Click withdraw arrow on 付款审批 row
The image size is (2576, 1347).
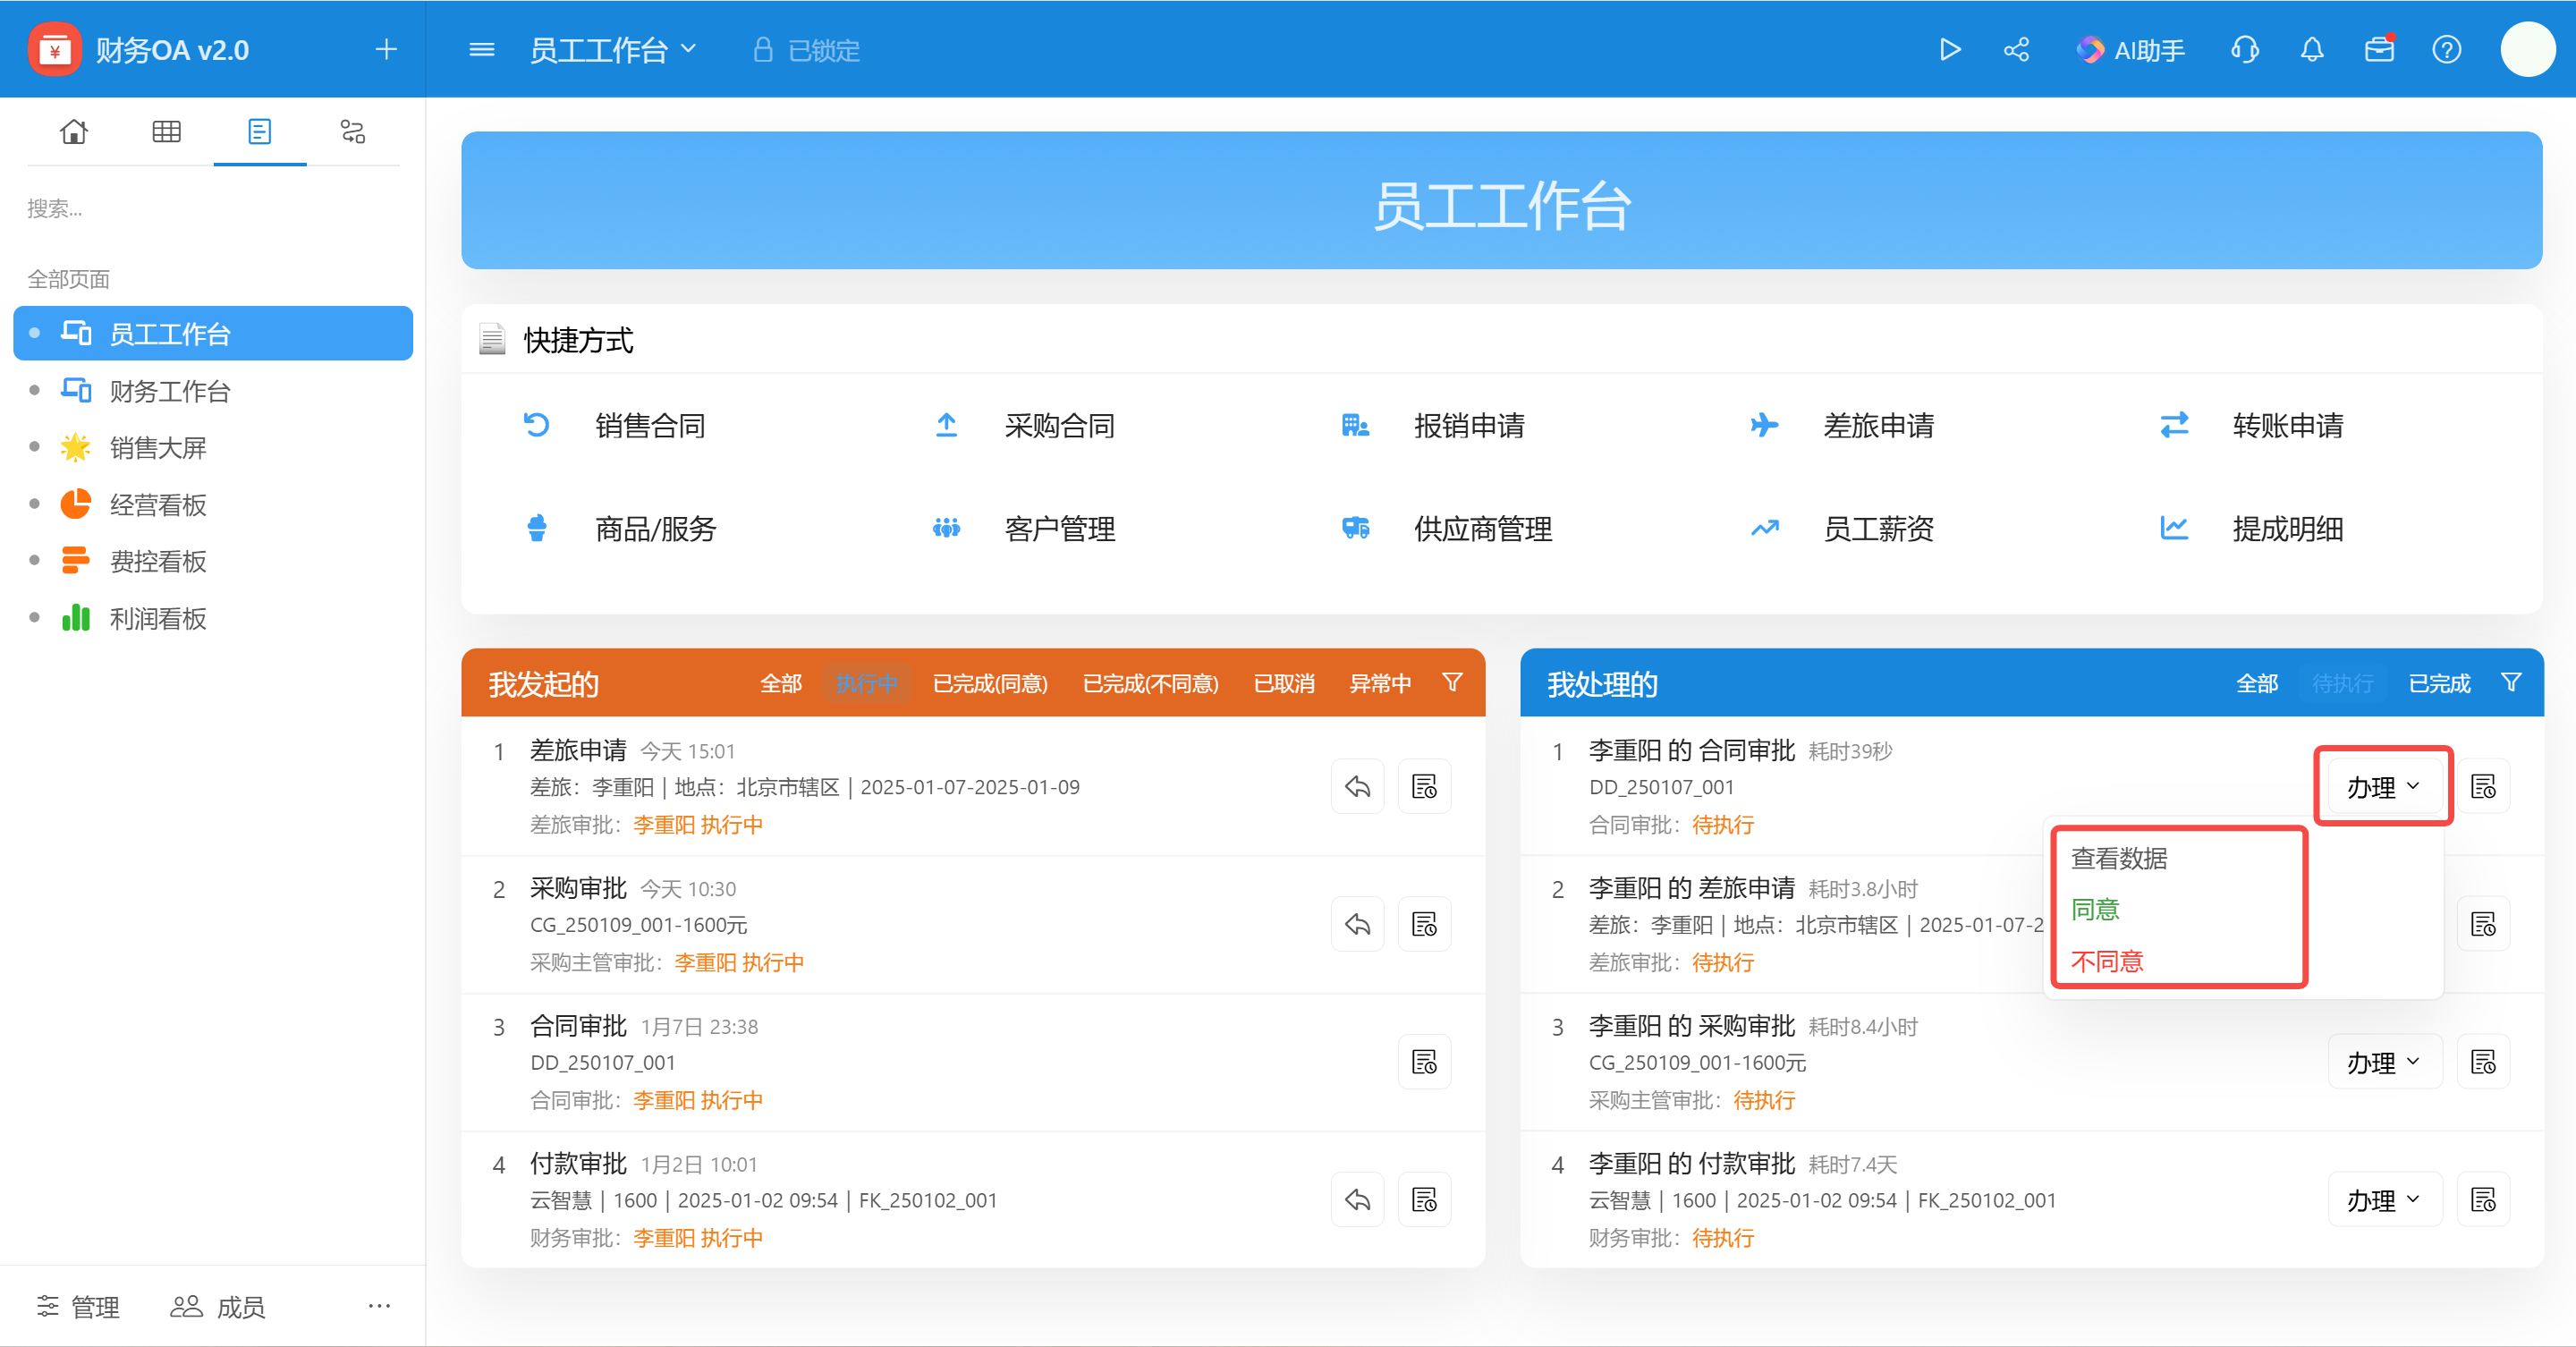pyautogui.click(x=1357, y=1200)
